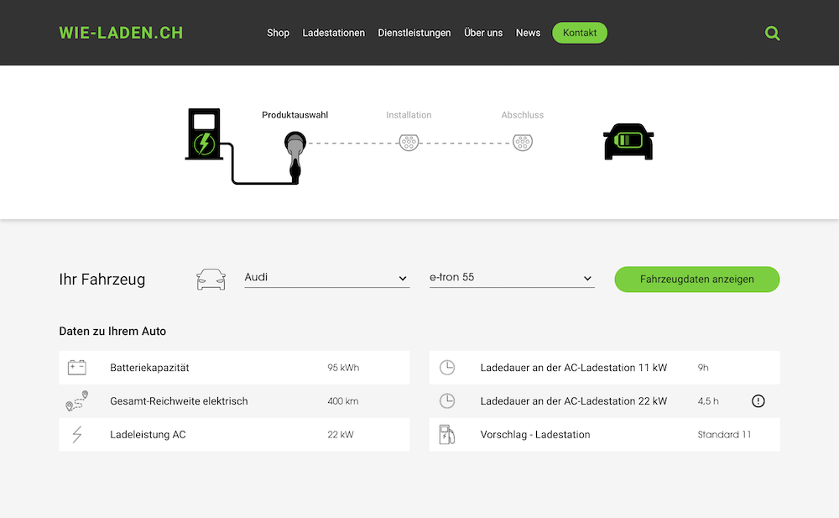Select the Produktauswahl charging plug step
839x518 pixels.
[294, 157]
